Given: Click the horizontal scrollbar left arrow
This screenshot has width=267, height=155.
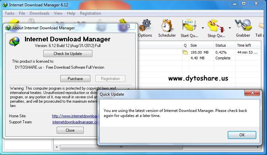Looking at the screenshot, I should click(x=57, y=147).
